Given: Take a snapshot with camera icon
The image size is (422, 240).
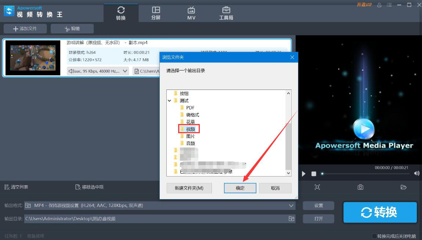Looking at the screenshot, I should coord(360,187).
